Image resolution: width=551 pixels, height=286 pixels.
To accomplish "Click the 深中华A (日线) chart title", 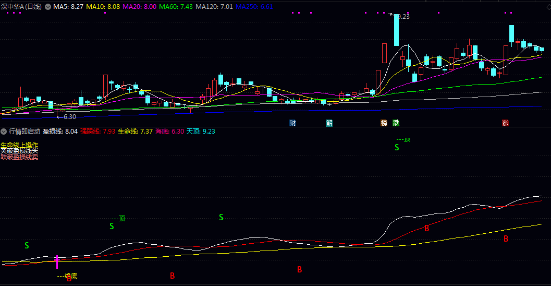I will coord(22,7).
